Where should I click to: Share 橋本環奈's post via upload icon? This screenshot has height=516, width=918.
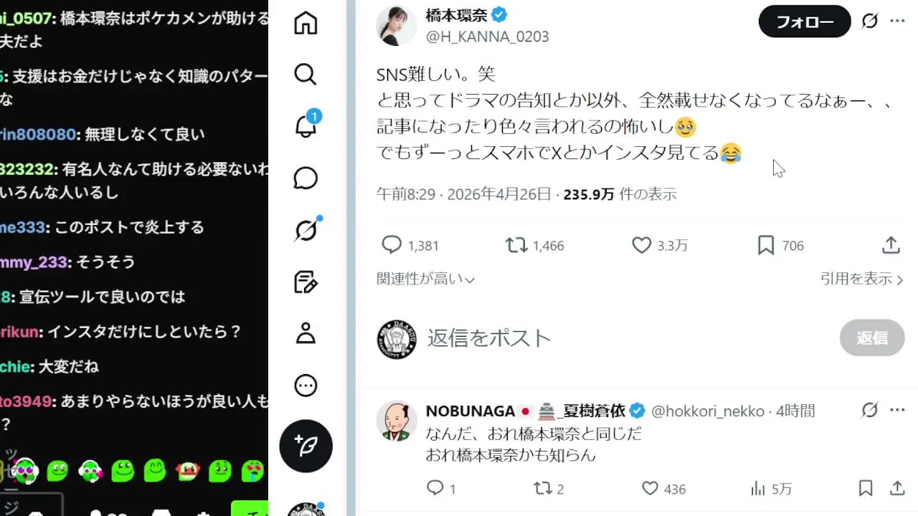click(x=891, y=246)
